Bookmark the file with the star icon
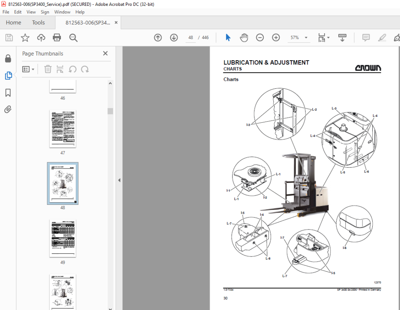Screen dimensions: 400x310 tap(25, 38)
